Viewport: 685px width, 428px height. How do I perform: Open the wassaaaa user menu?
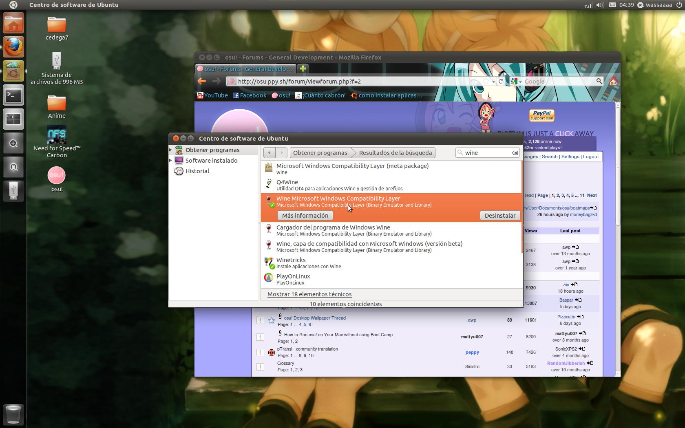coord(655,5)
